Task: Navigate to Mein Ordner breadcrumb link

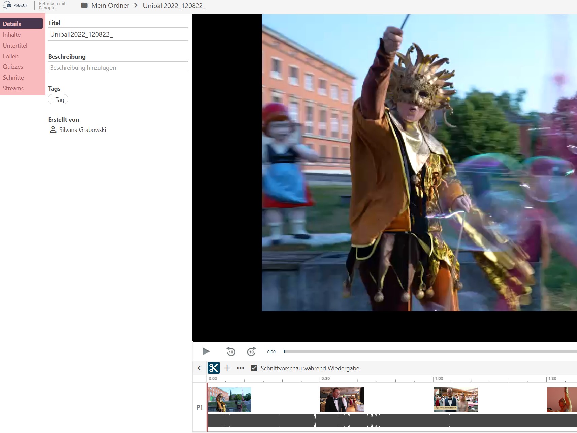Action: (x=110, y=5)
